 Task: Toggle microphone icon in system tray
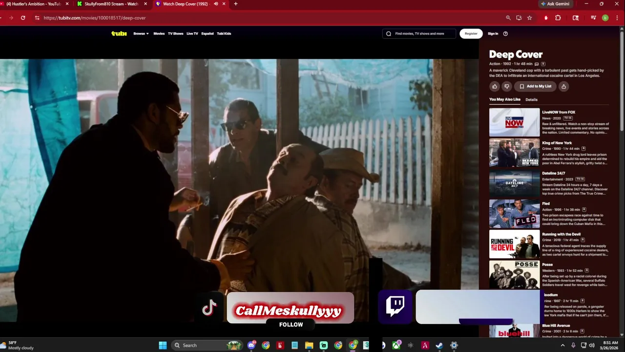[573, 345]
